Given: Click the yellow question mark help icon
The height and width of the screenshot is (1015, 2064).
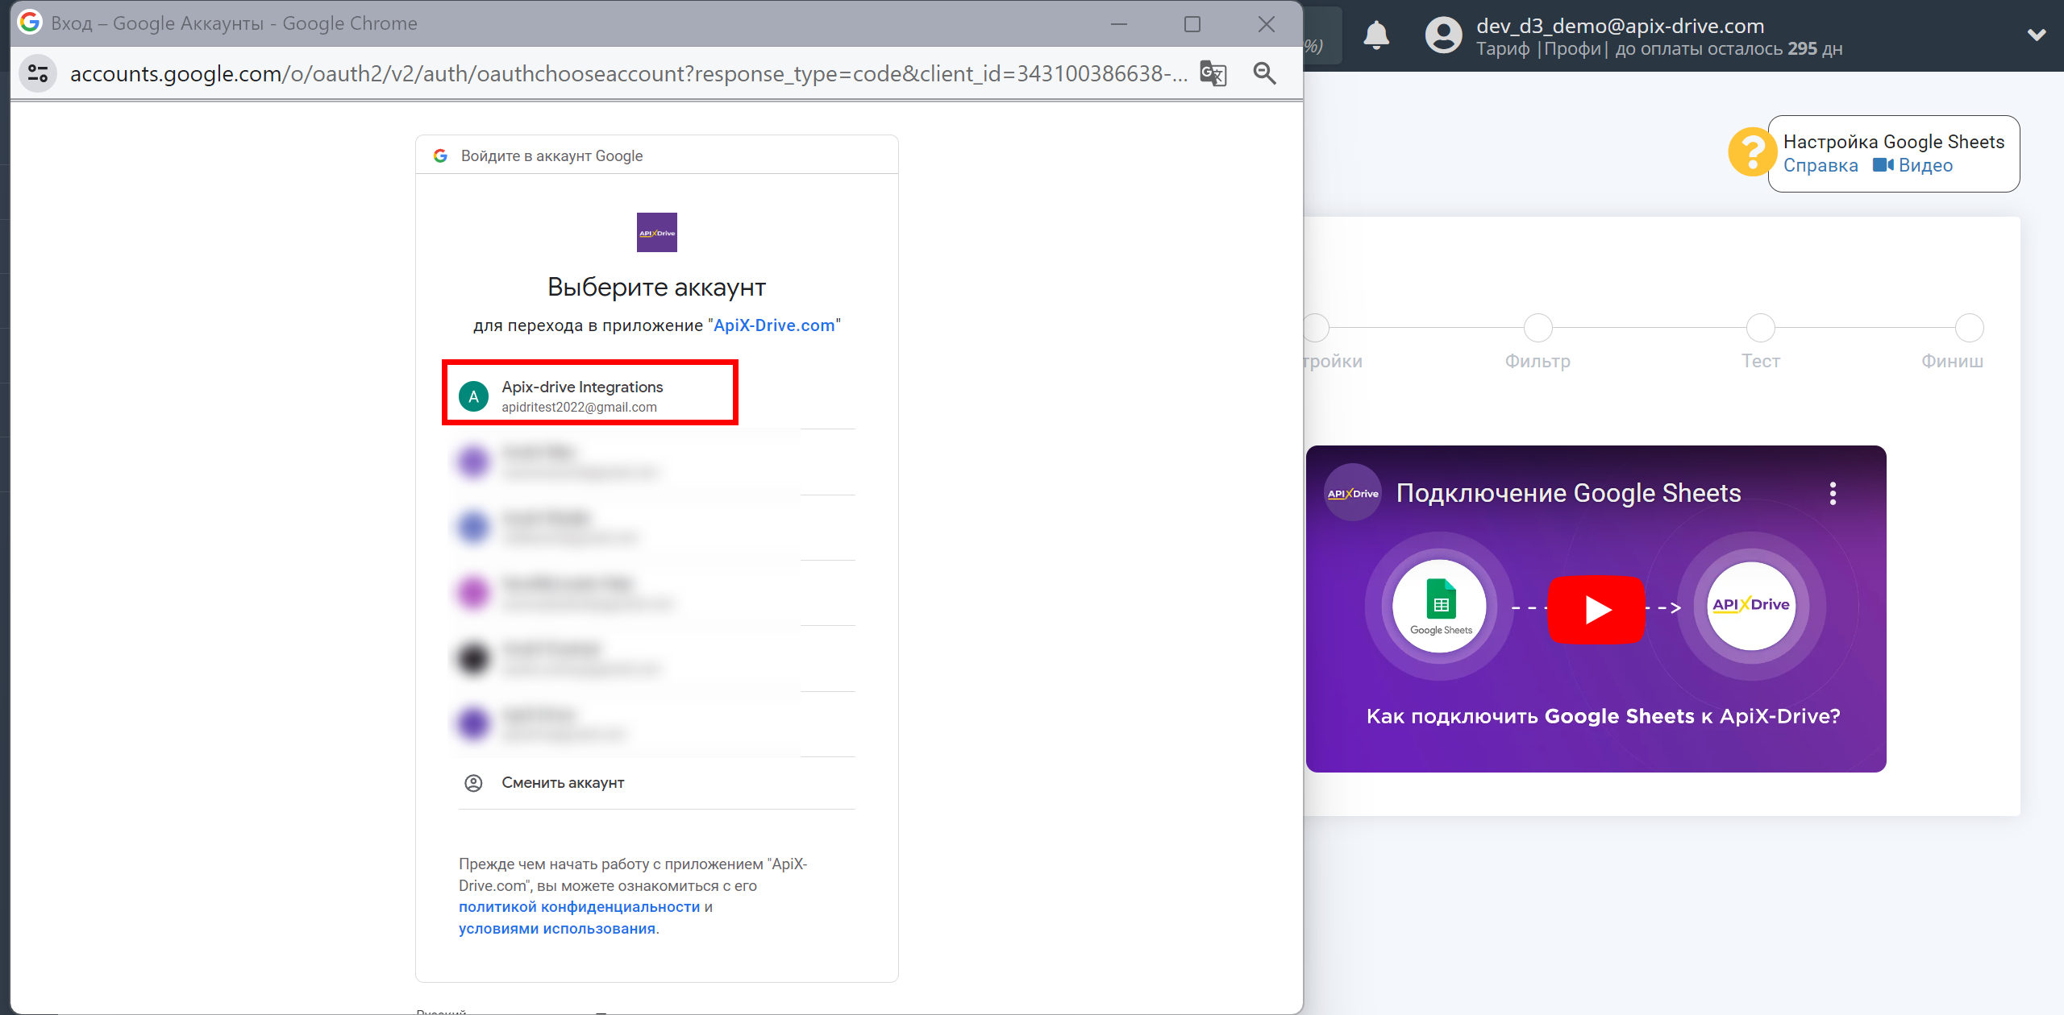Looking at the screenshot, I should (x=1751, y=152).
